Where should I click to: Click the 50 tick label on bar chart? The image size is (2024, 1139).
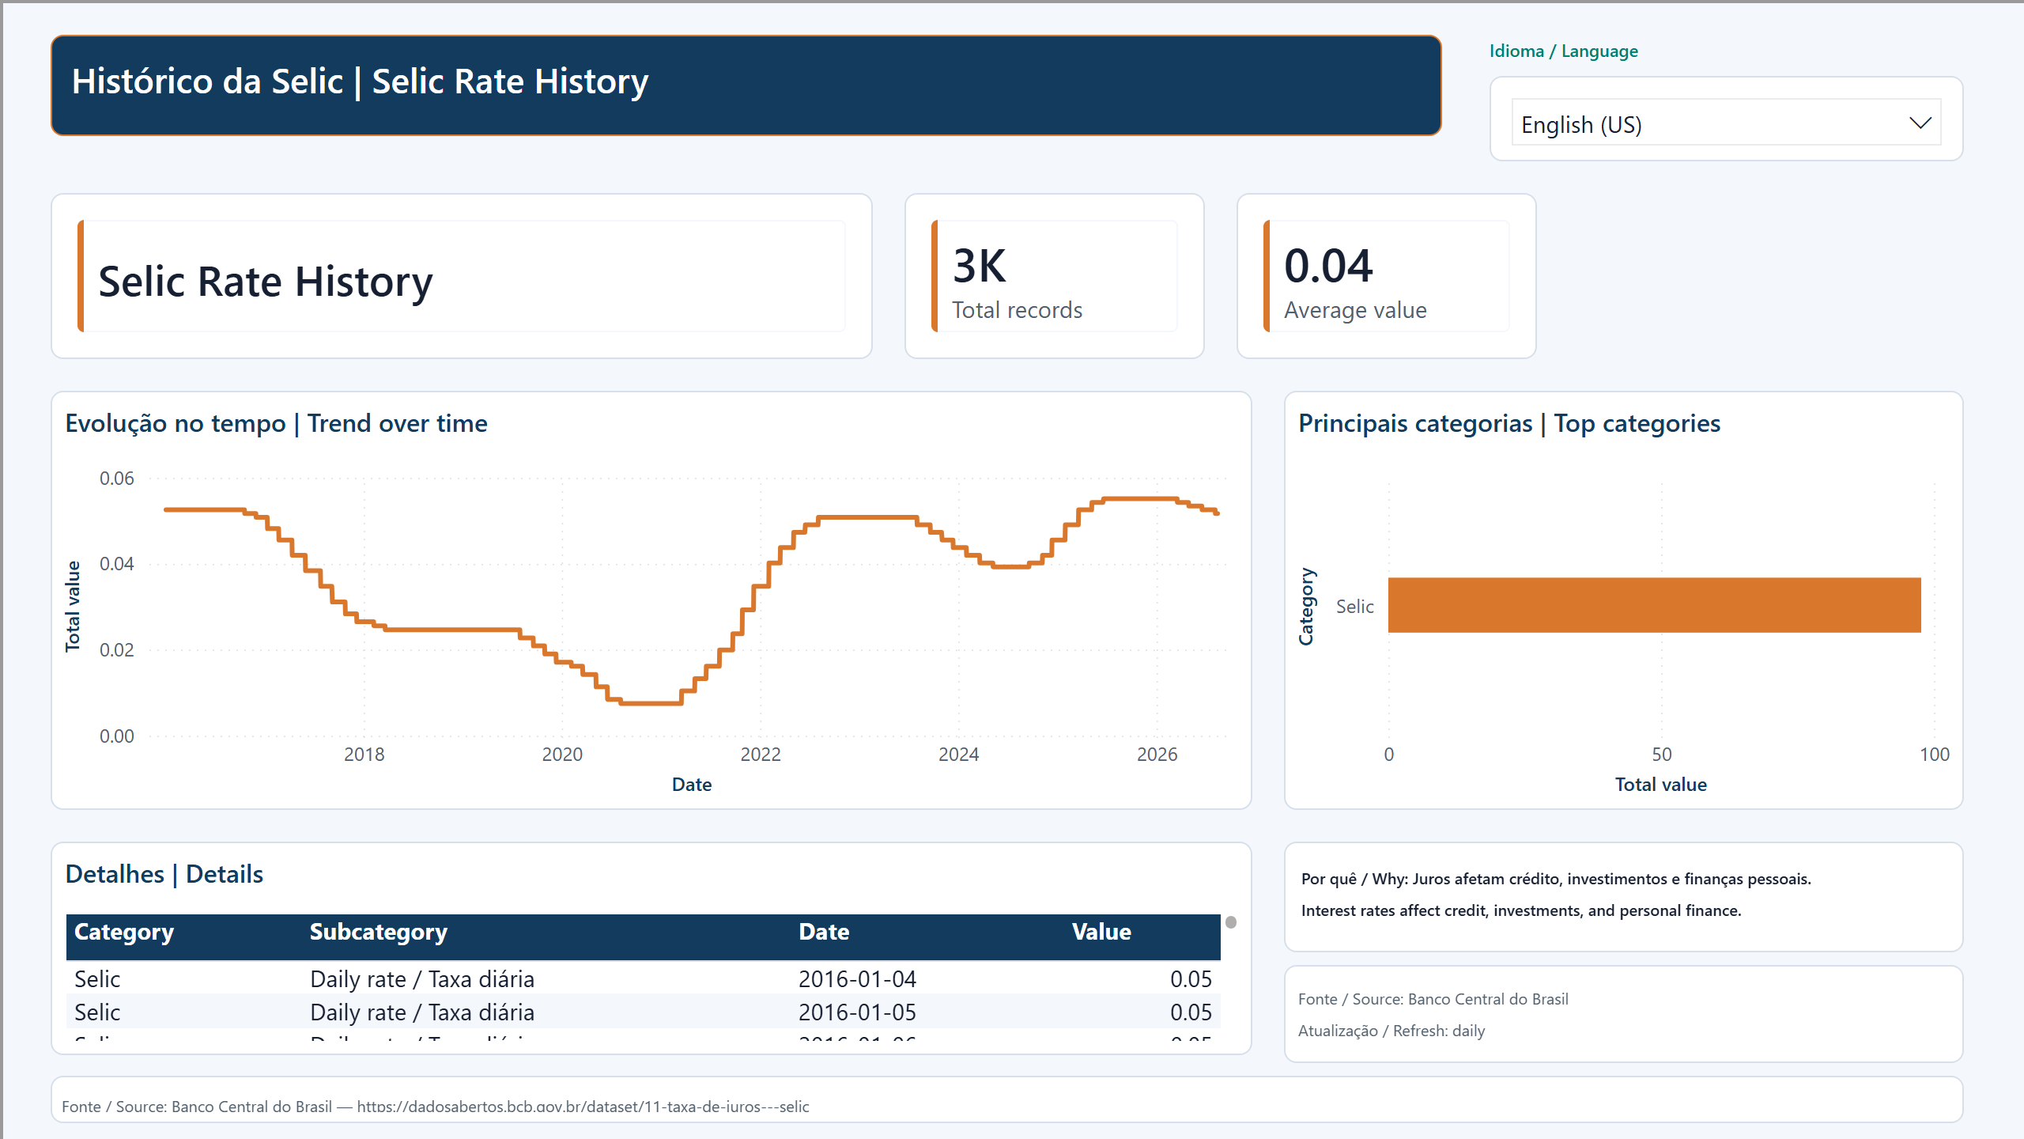click(1662, 755)
